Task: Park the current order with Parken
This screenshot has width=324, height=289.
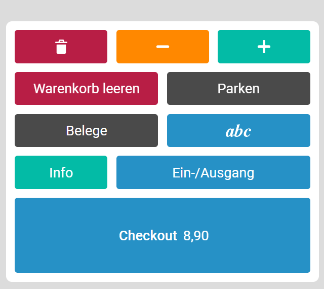Action: click(238, 88)
